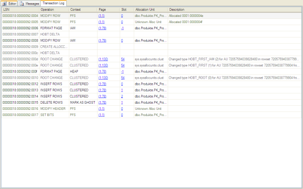
Task: Sort by the Context column header
Action: point(83,9)
